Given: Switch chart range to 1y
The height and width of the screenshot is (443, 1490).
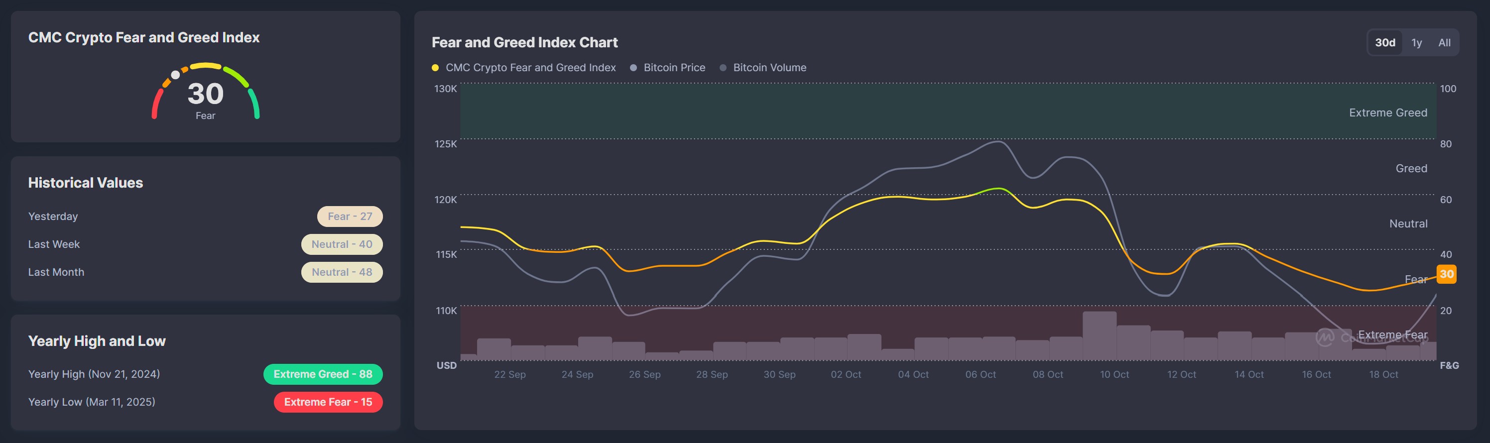Looking at the screenshot, I should 1416,42.
